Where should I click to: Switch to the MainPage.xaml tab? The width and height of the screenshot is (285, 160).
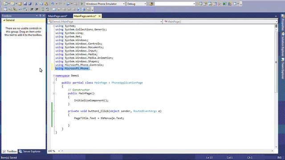pos(58,16)
